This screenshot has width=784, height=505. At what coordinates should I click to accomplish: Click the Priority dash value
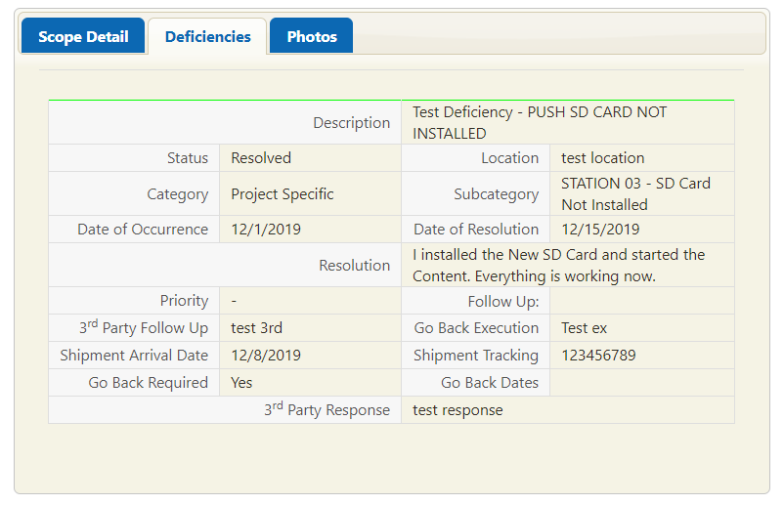pos(234,301)
